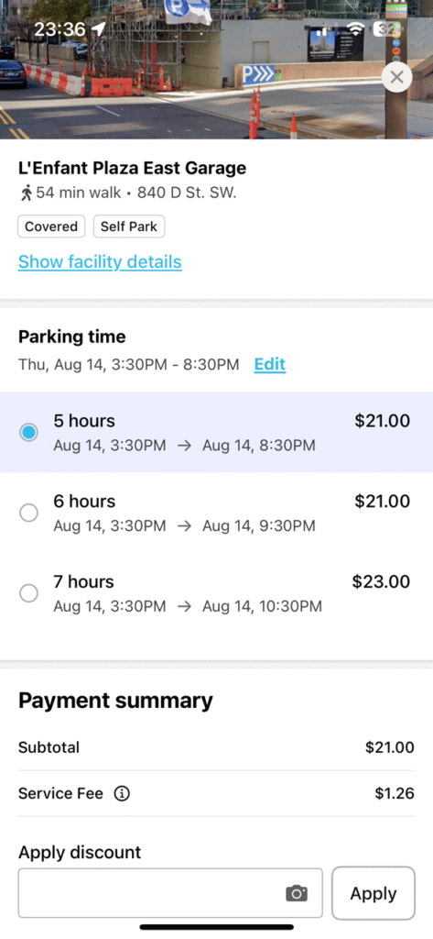Tap the Wi-Fi status icon
This screenshot has width=433, height=939.
356,28
